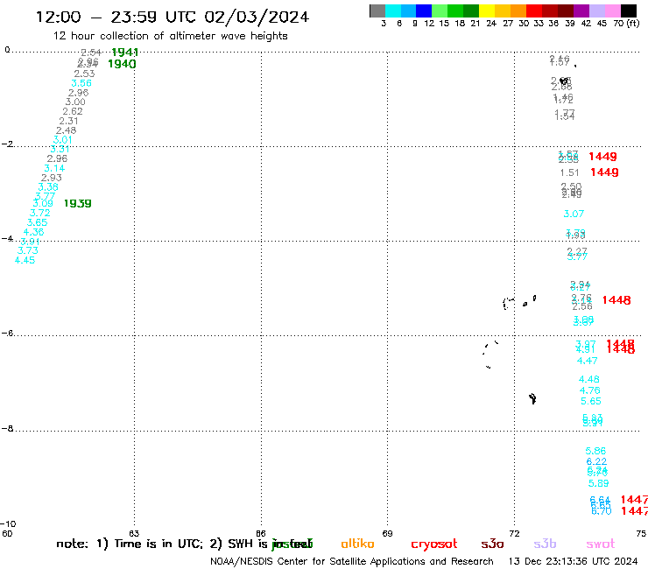This screenshot has height=569, width=648.
Task: Click the 2.53 wave height value
Action: coord(84,74)
